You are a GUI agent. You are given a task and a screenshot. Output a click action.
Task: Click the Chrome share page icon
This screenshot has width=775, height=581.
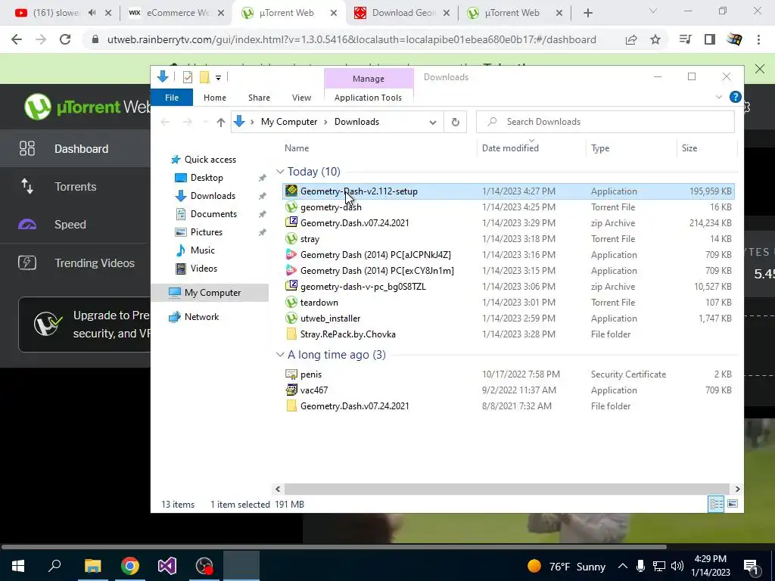[x=631, y=39]
